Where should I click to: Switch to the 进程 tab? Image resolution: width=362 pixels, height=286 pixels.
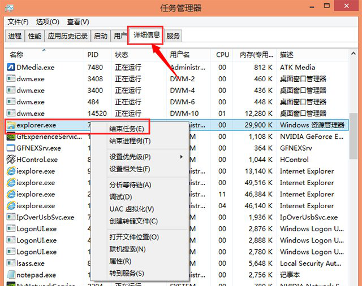pyautogui.click(x=15, y=36)
